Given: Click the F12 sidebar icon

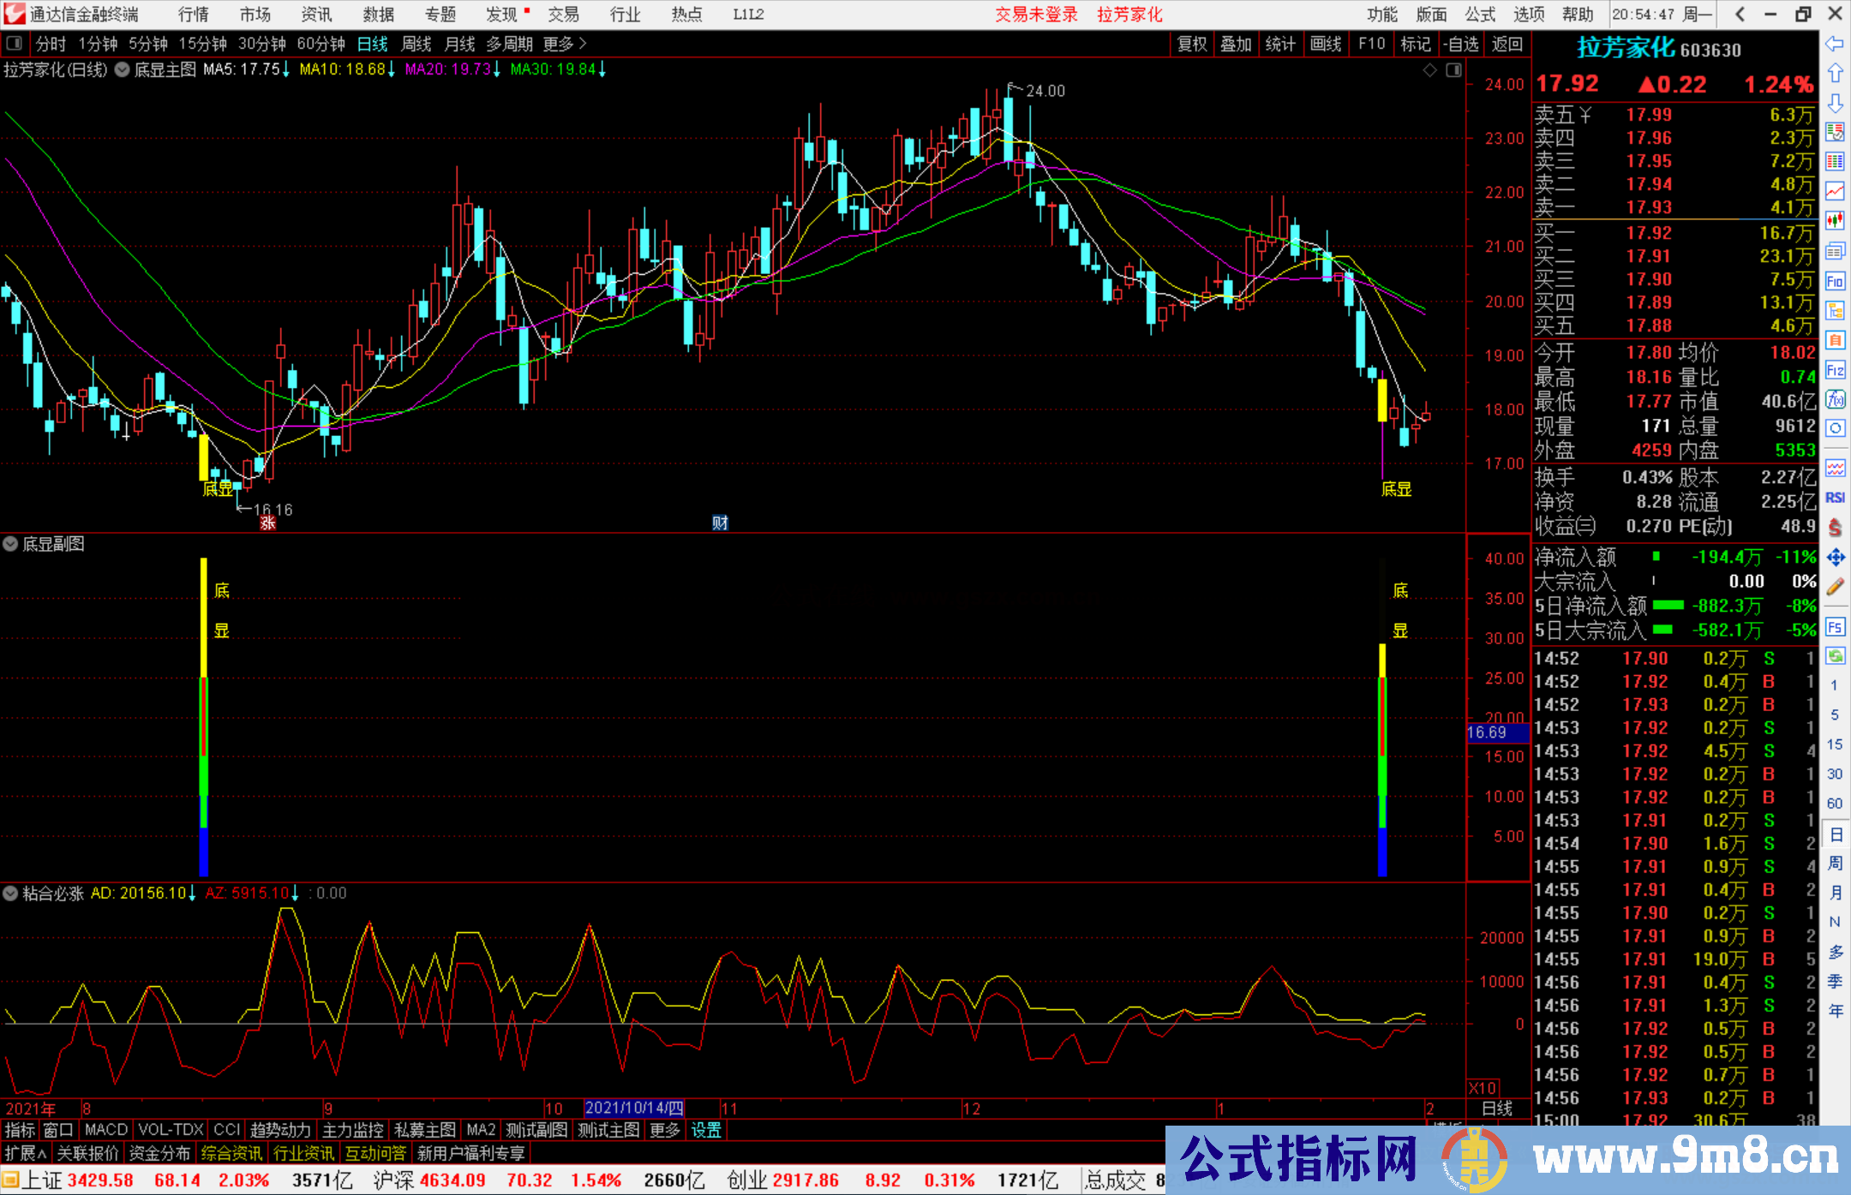Looking at the screenshot, I should pos(1835,370).
